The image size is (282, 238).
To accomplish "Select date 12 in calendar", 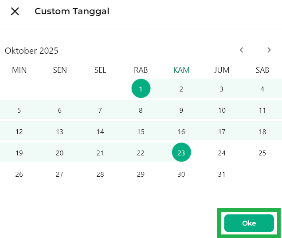I will [x=19, y=131].
